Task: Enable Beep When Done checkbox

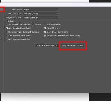Action: click(45, 25)
